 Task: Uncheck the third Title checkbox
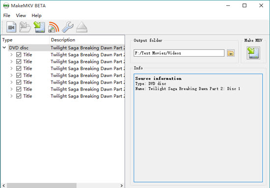(19, 69)
